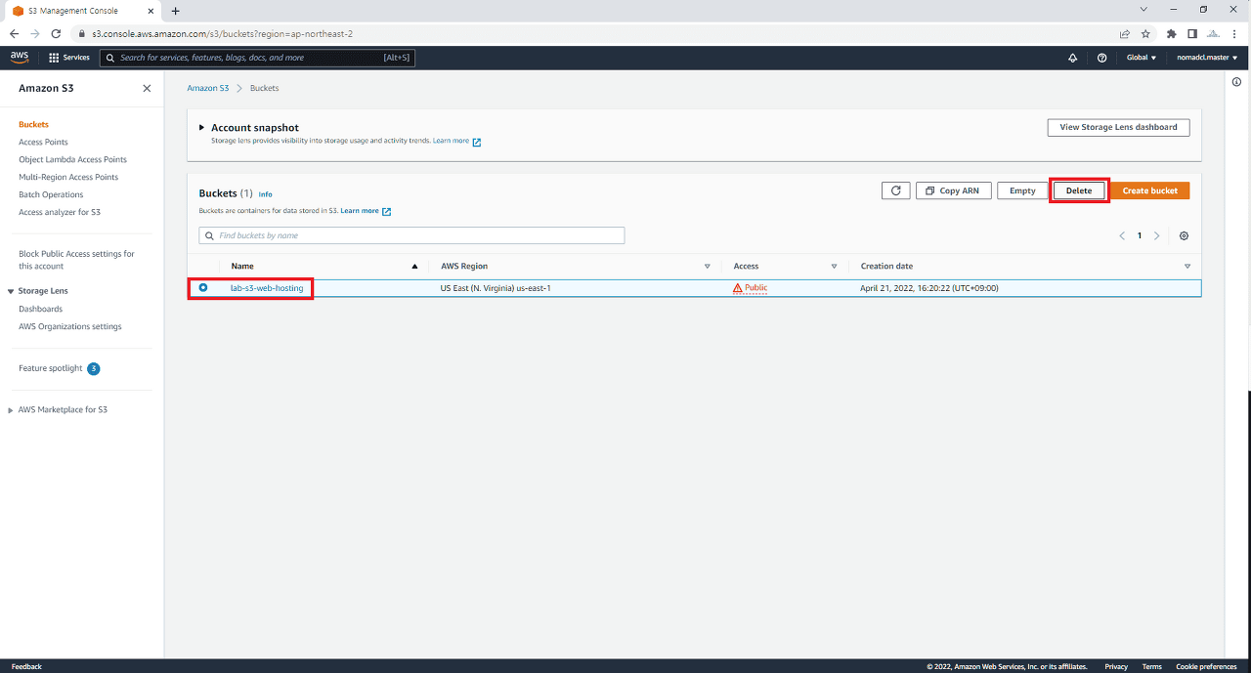The height and width of the screenshot is (673, 1251).
Task: Click the browser address bar URL
Action: [x=223, y=33]
